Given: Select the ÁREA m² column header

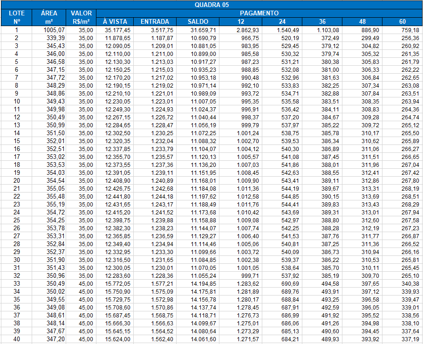Looking at the screenshot, I should tap(49, 17).
